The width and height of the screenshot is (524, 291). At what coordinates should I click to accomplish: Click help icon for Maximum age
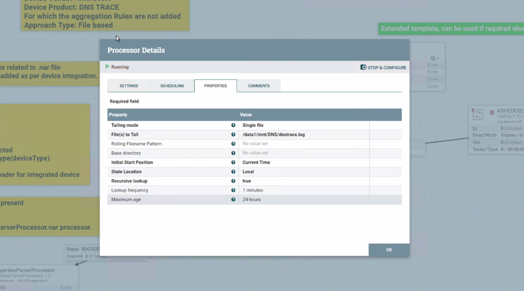point(233,200)
